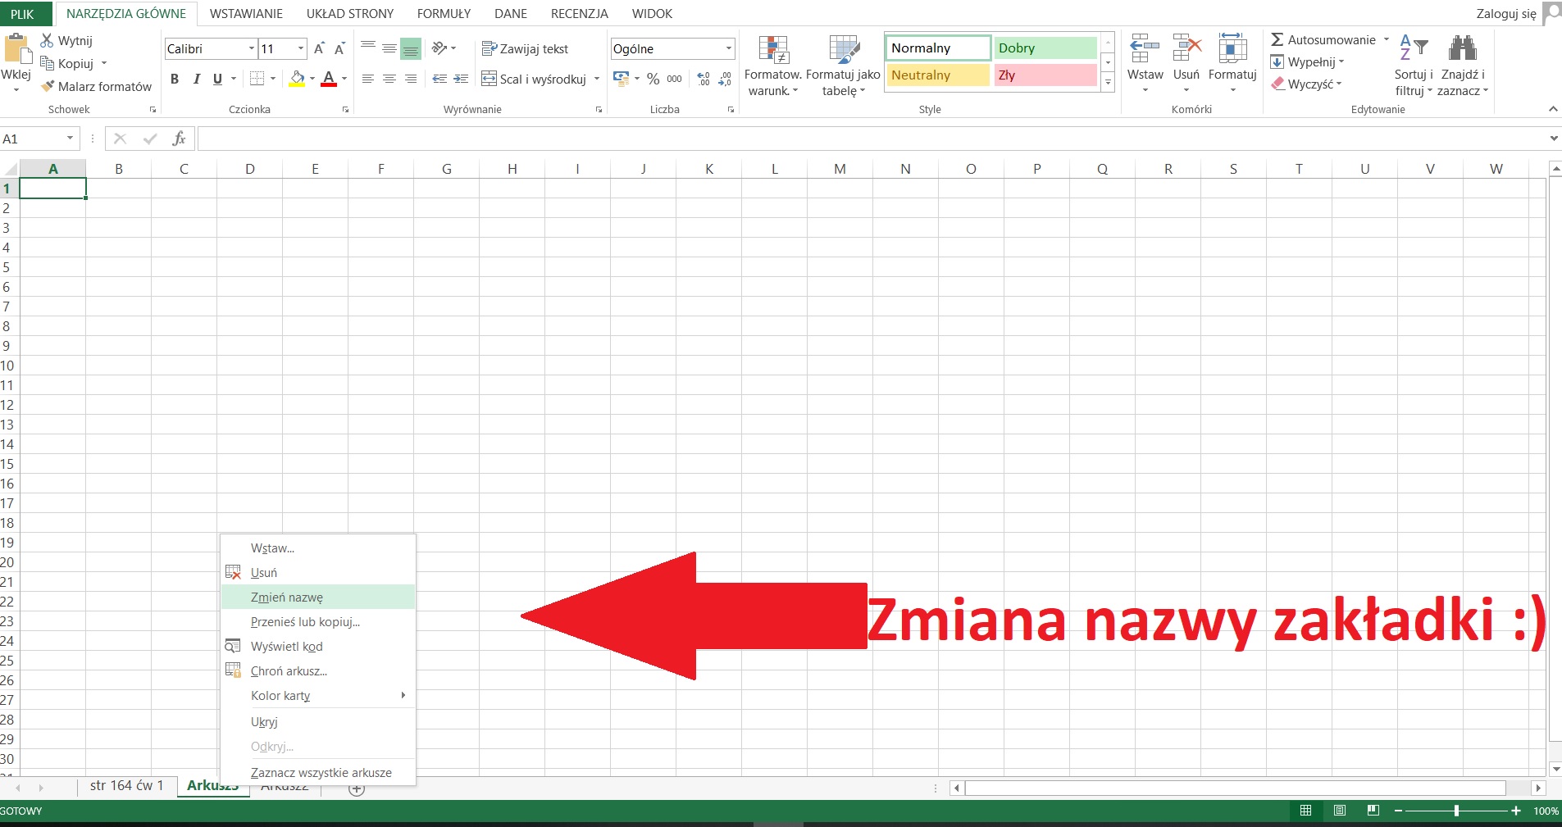The width and height of the screenshot is (1562, 827).
Task: Choose Chroń arkusz in the context menu
Action: (318, 670)
